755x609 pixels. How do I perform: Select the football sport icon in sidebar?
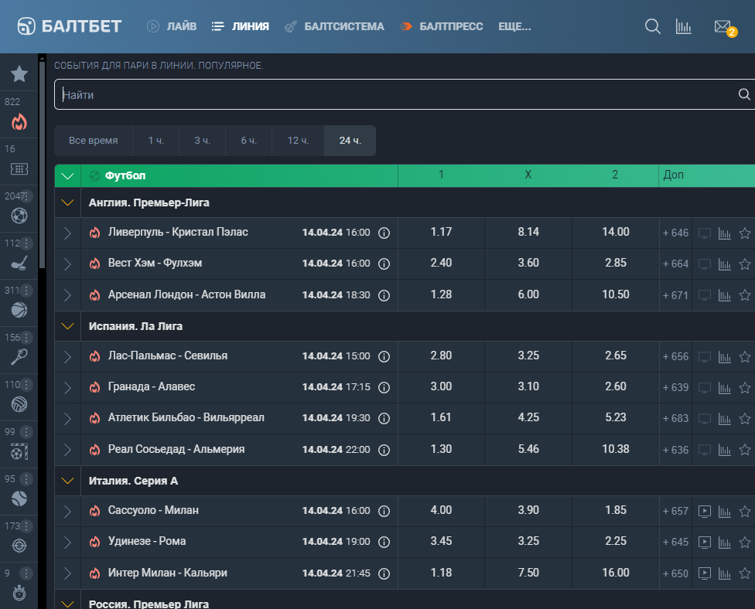(x=19, y=216)
